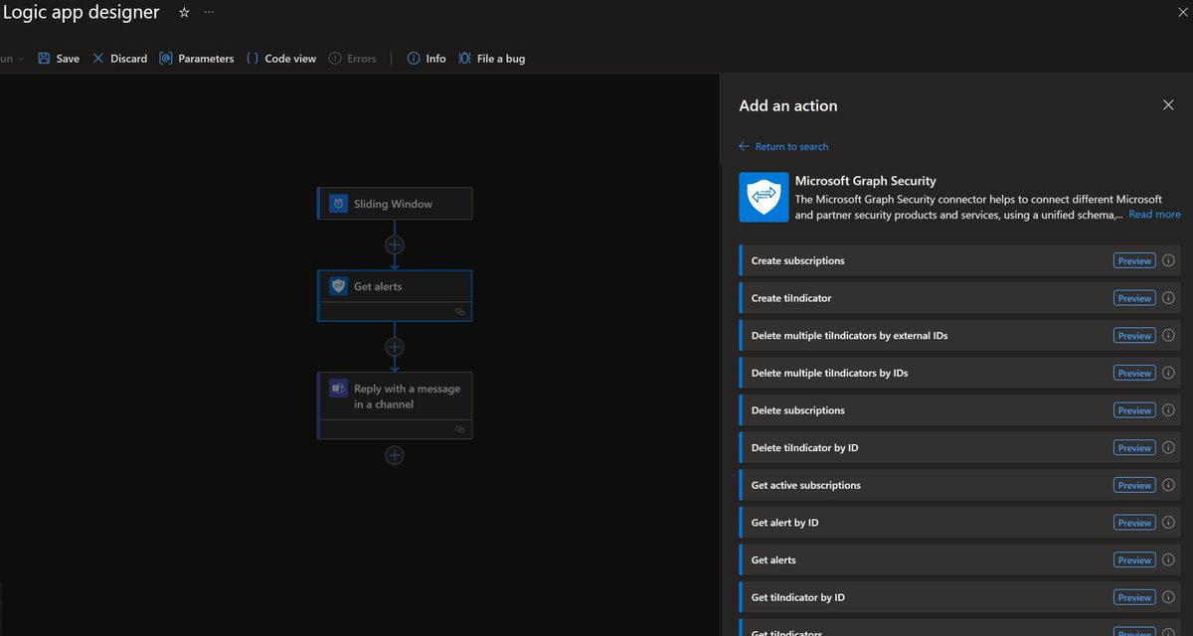Add a step after the Reply node

pyautogui.click(x=395, y=455)
